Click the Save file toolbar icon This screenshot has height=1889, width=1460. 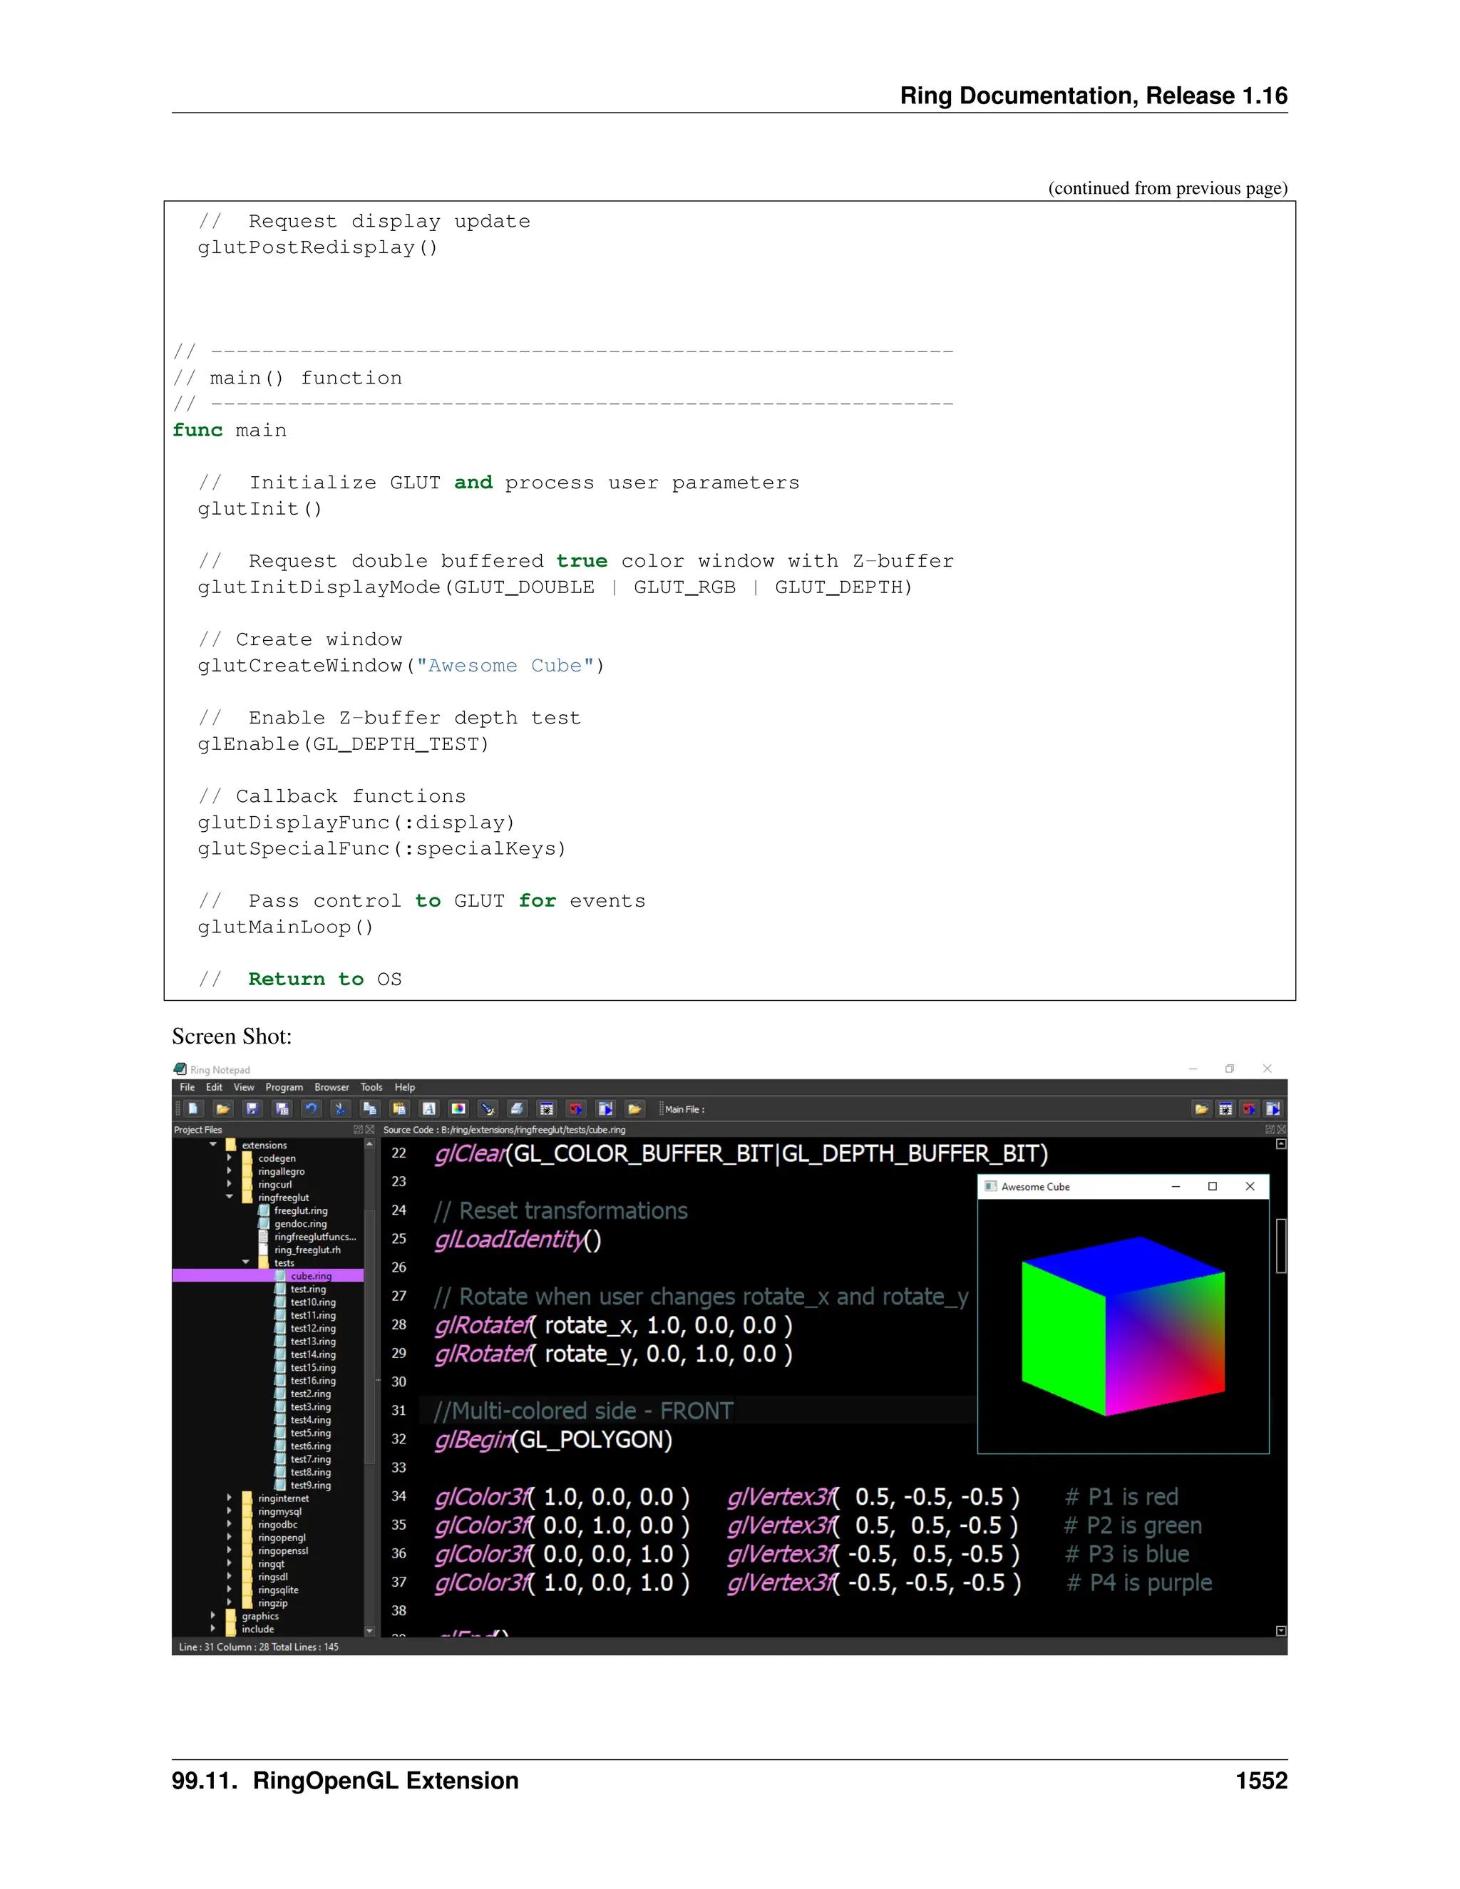point(252,1109)
